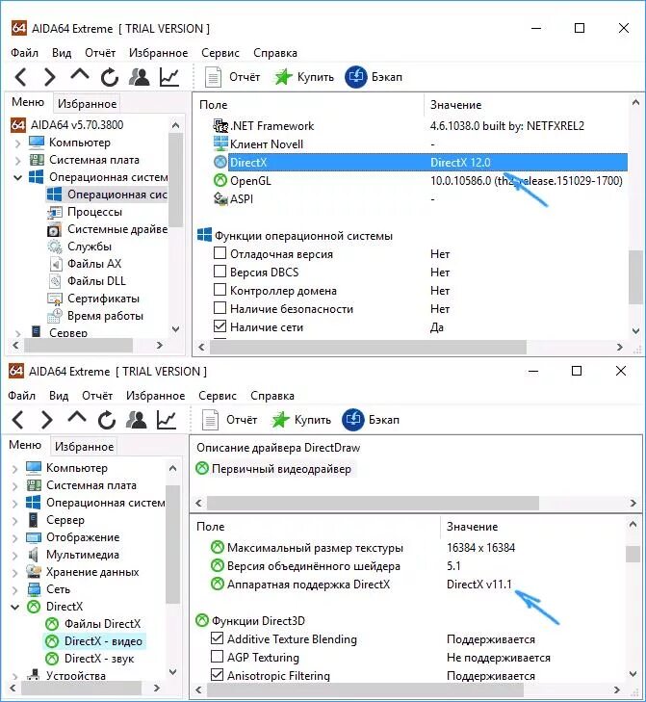This screenshot has width=646, height=702.
Task: Refresh the top AIDA64 window
Action: [x=109, y=77]
